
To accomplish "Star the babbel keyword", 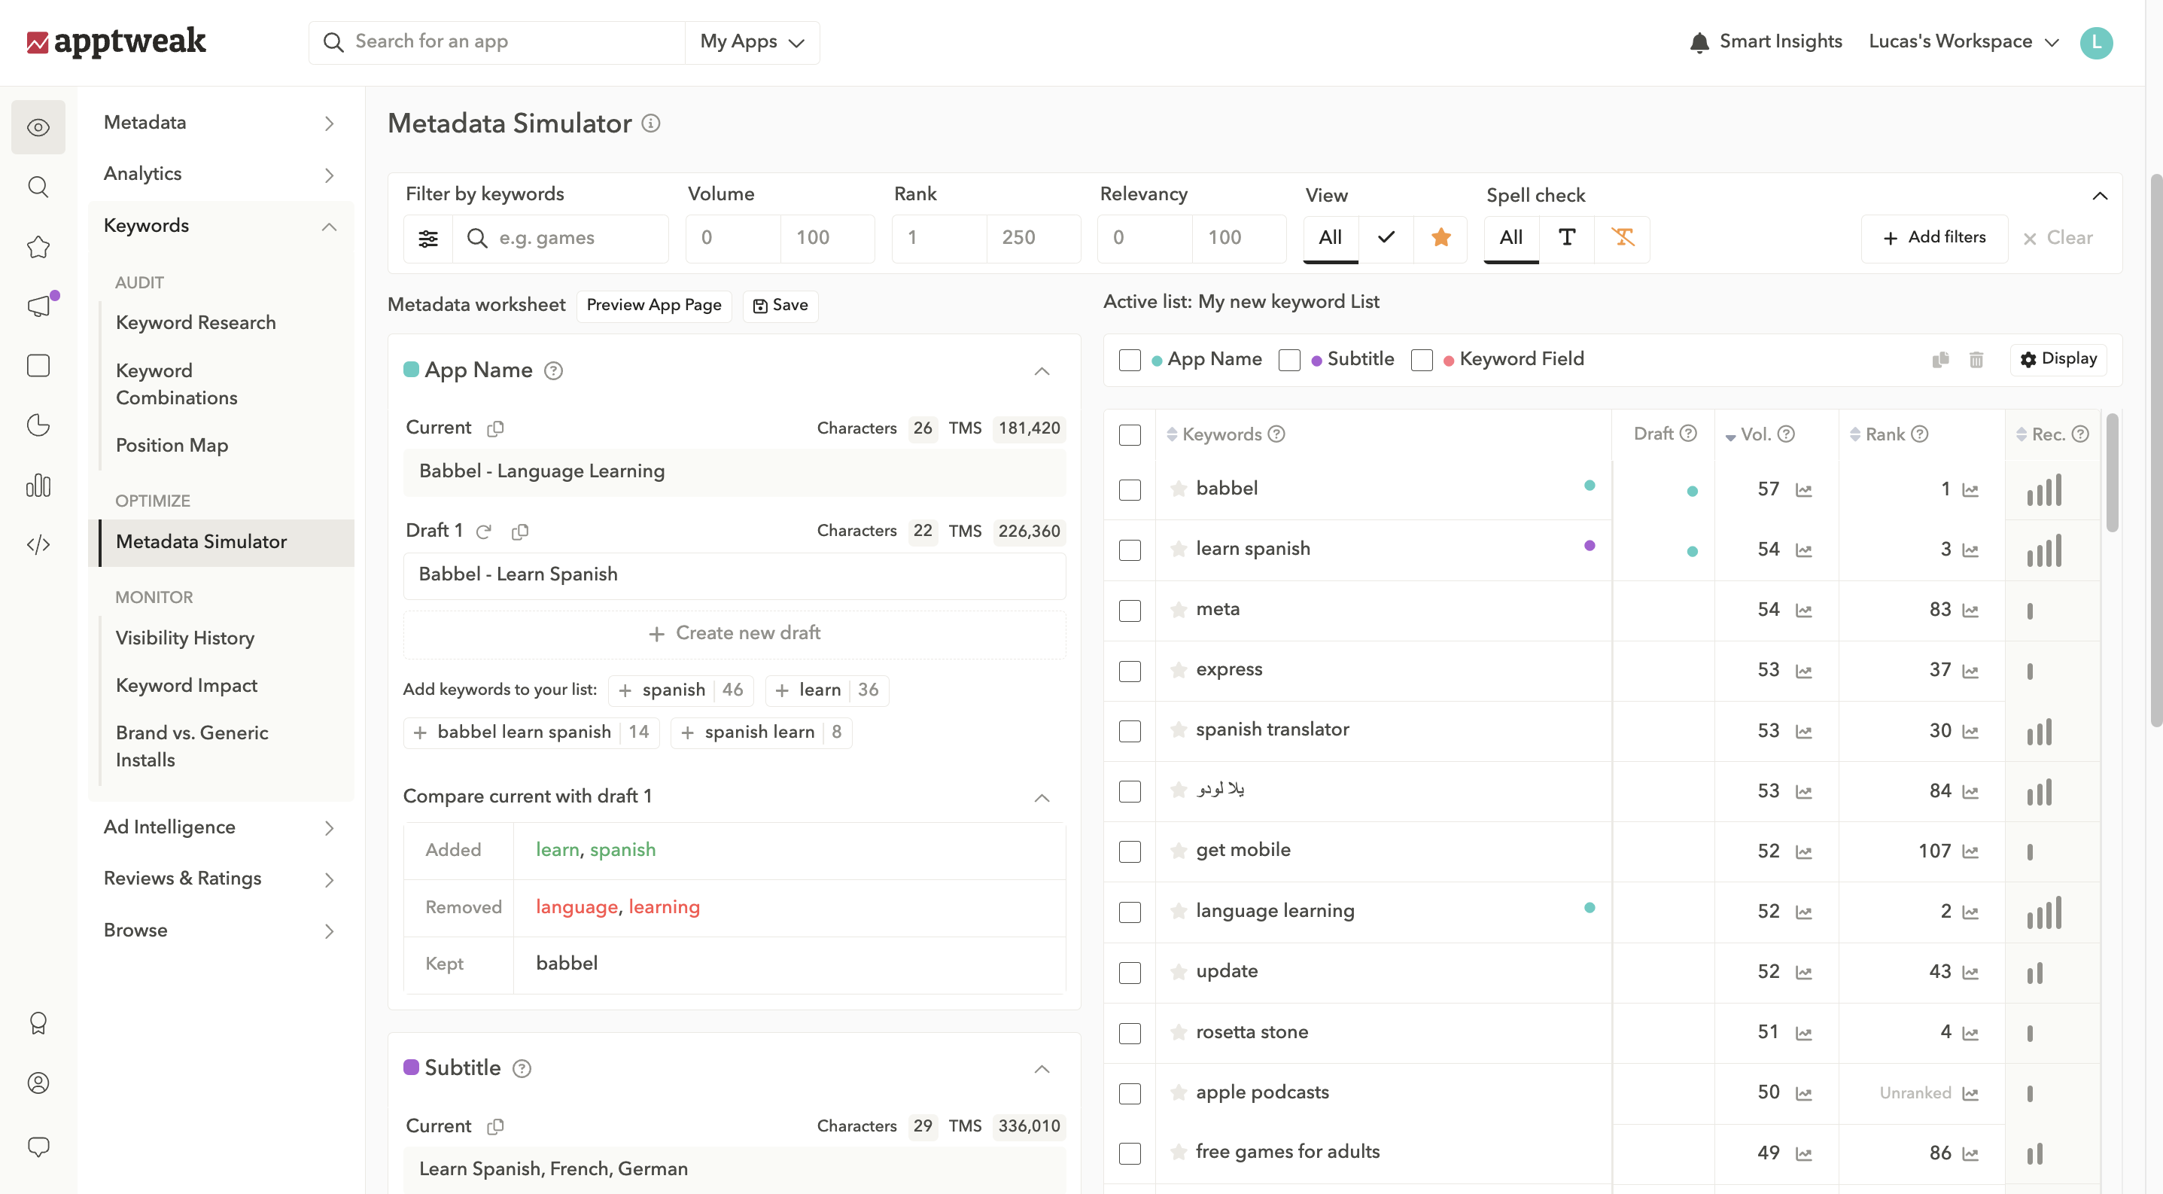I will coord(1179,489).
